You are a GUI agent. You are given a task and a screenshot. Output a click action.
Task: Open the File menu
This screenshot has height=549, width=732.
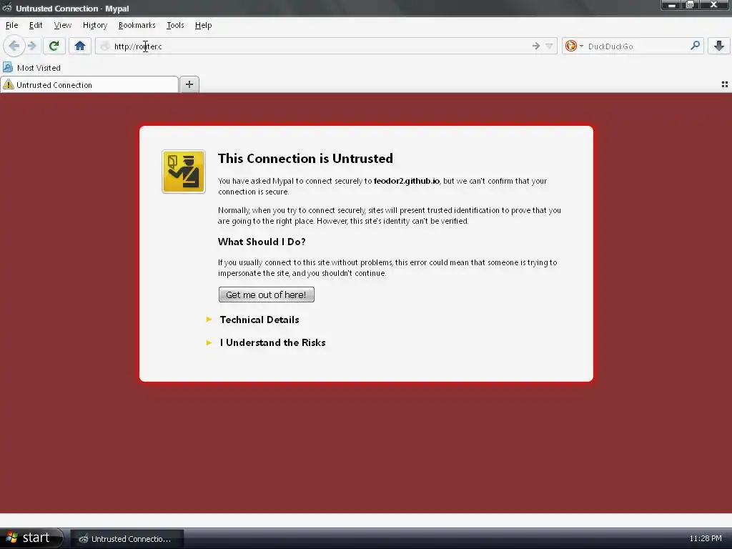tap(11, 25)
